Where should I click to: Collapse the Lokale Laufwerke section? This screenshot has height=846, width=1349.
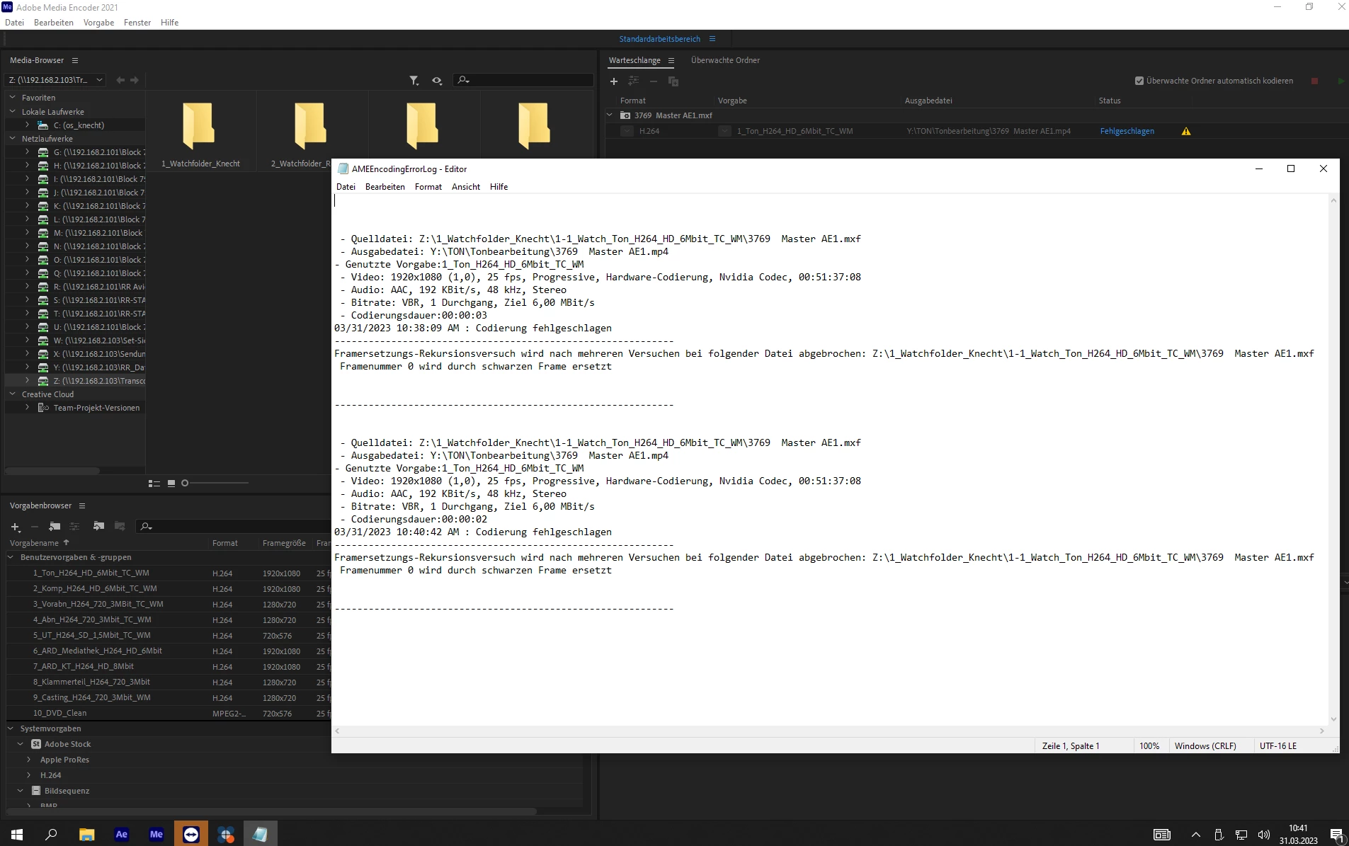pos(12,112)
